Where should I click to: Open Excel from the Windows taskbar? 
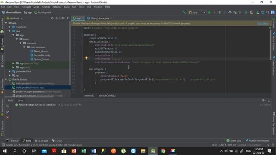84,151
